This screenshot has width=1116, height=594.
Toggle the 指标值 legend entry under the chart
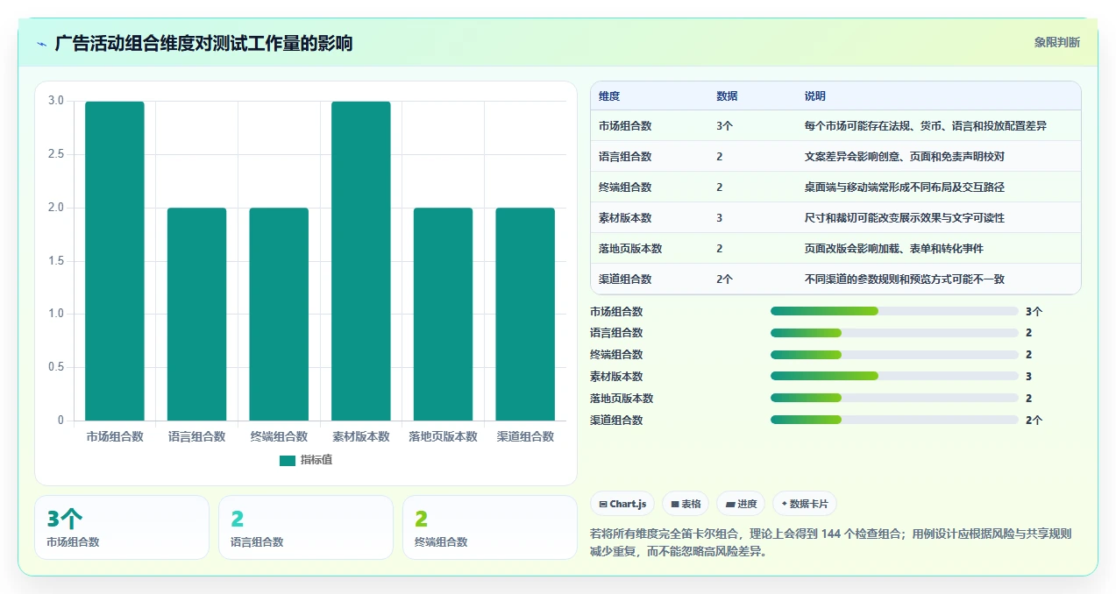306,460
